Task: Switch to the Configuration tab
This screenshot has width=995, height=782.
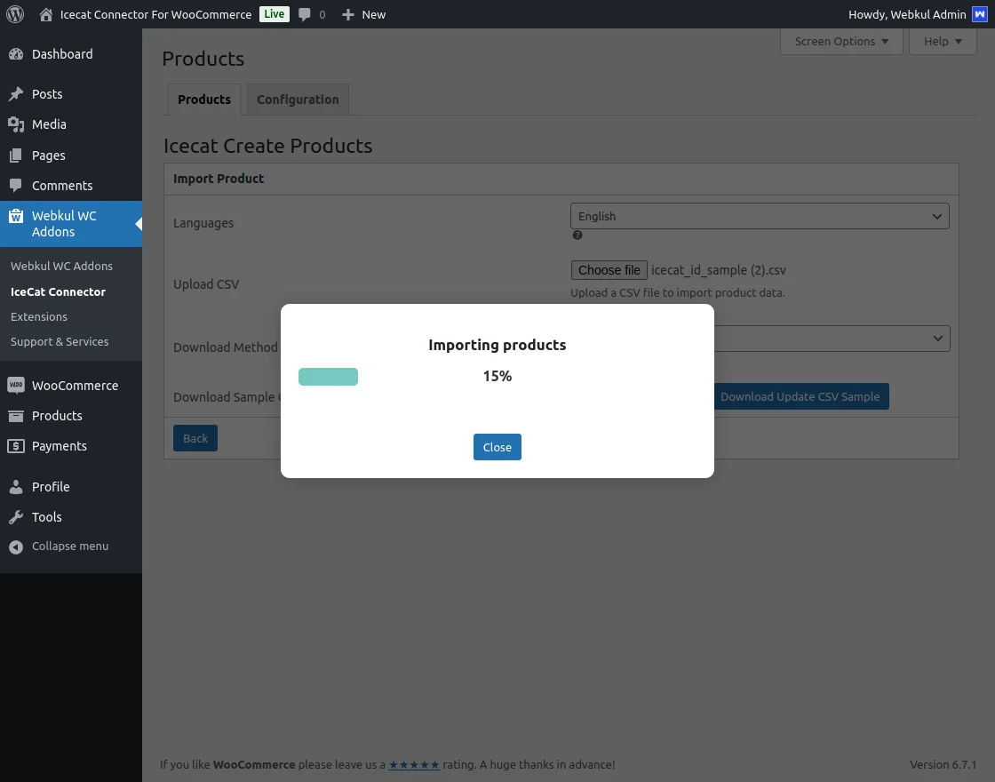Action: pos(298,100)
